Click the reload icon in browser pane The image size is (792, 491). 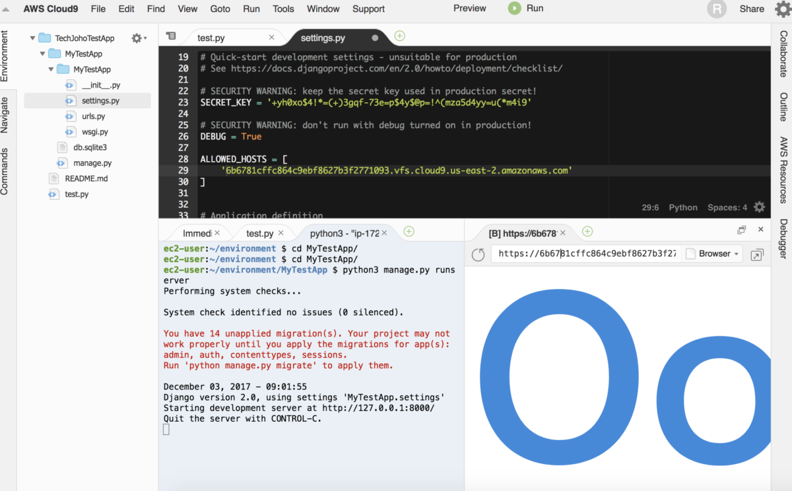pos(478,254)
